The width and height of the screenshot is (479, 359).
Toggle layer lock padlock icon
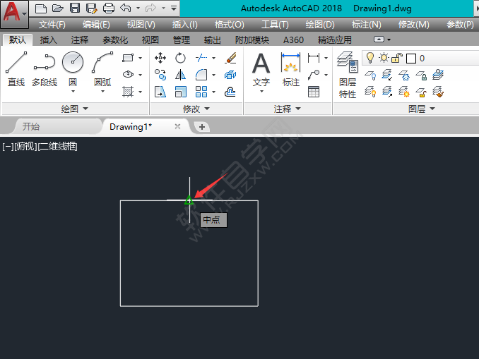pos(397,58)
